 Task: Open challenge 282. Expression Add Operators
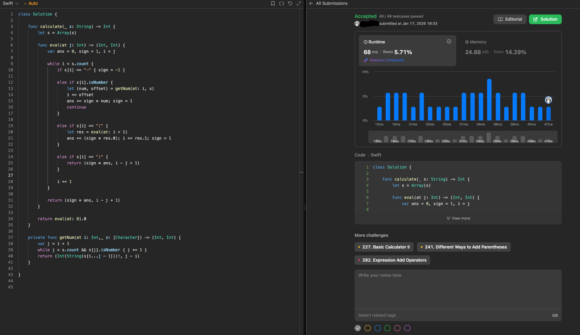392,260
